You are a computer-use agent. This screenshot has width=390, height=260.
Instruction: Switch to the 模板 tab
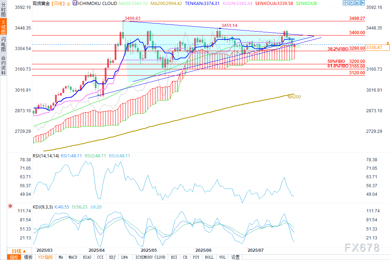point(28,257)
